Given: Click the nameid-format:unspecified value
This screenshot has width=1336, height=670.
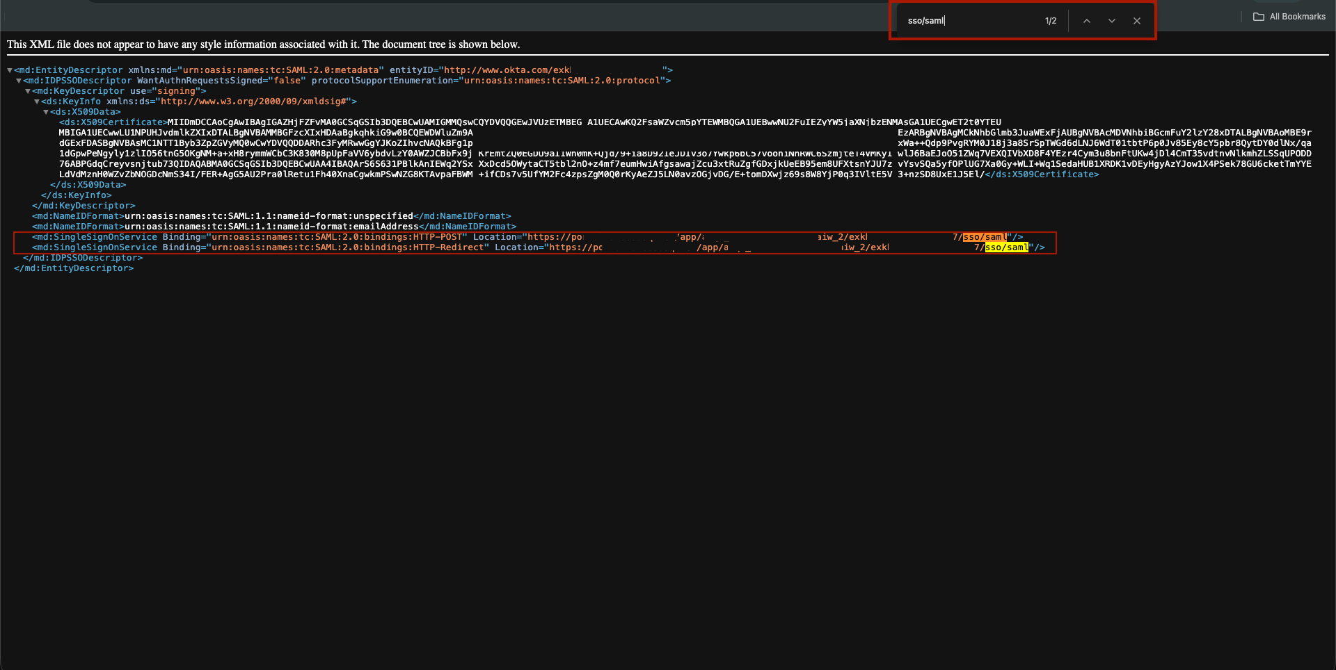Looking at the screenshot, I should [x=269, y=216].
